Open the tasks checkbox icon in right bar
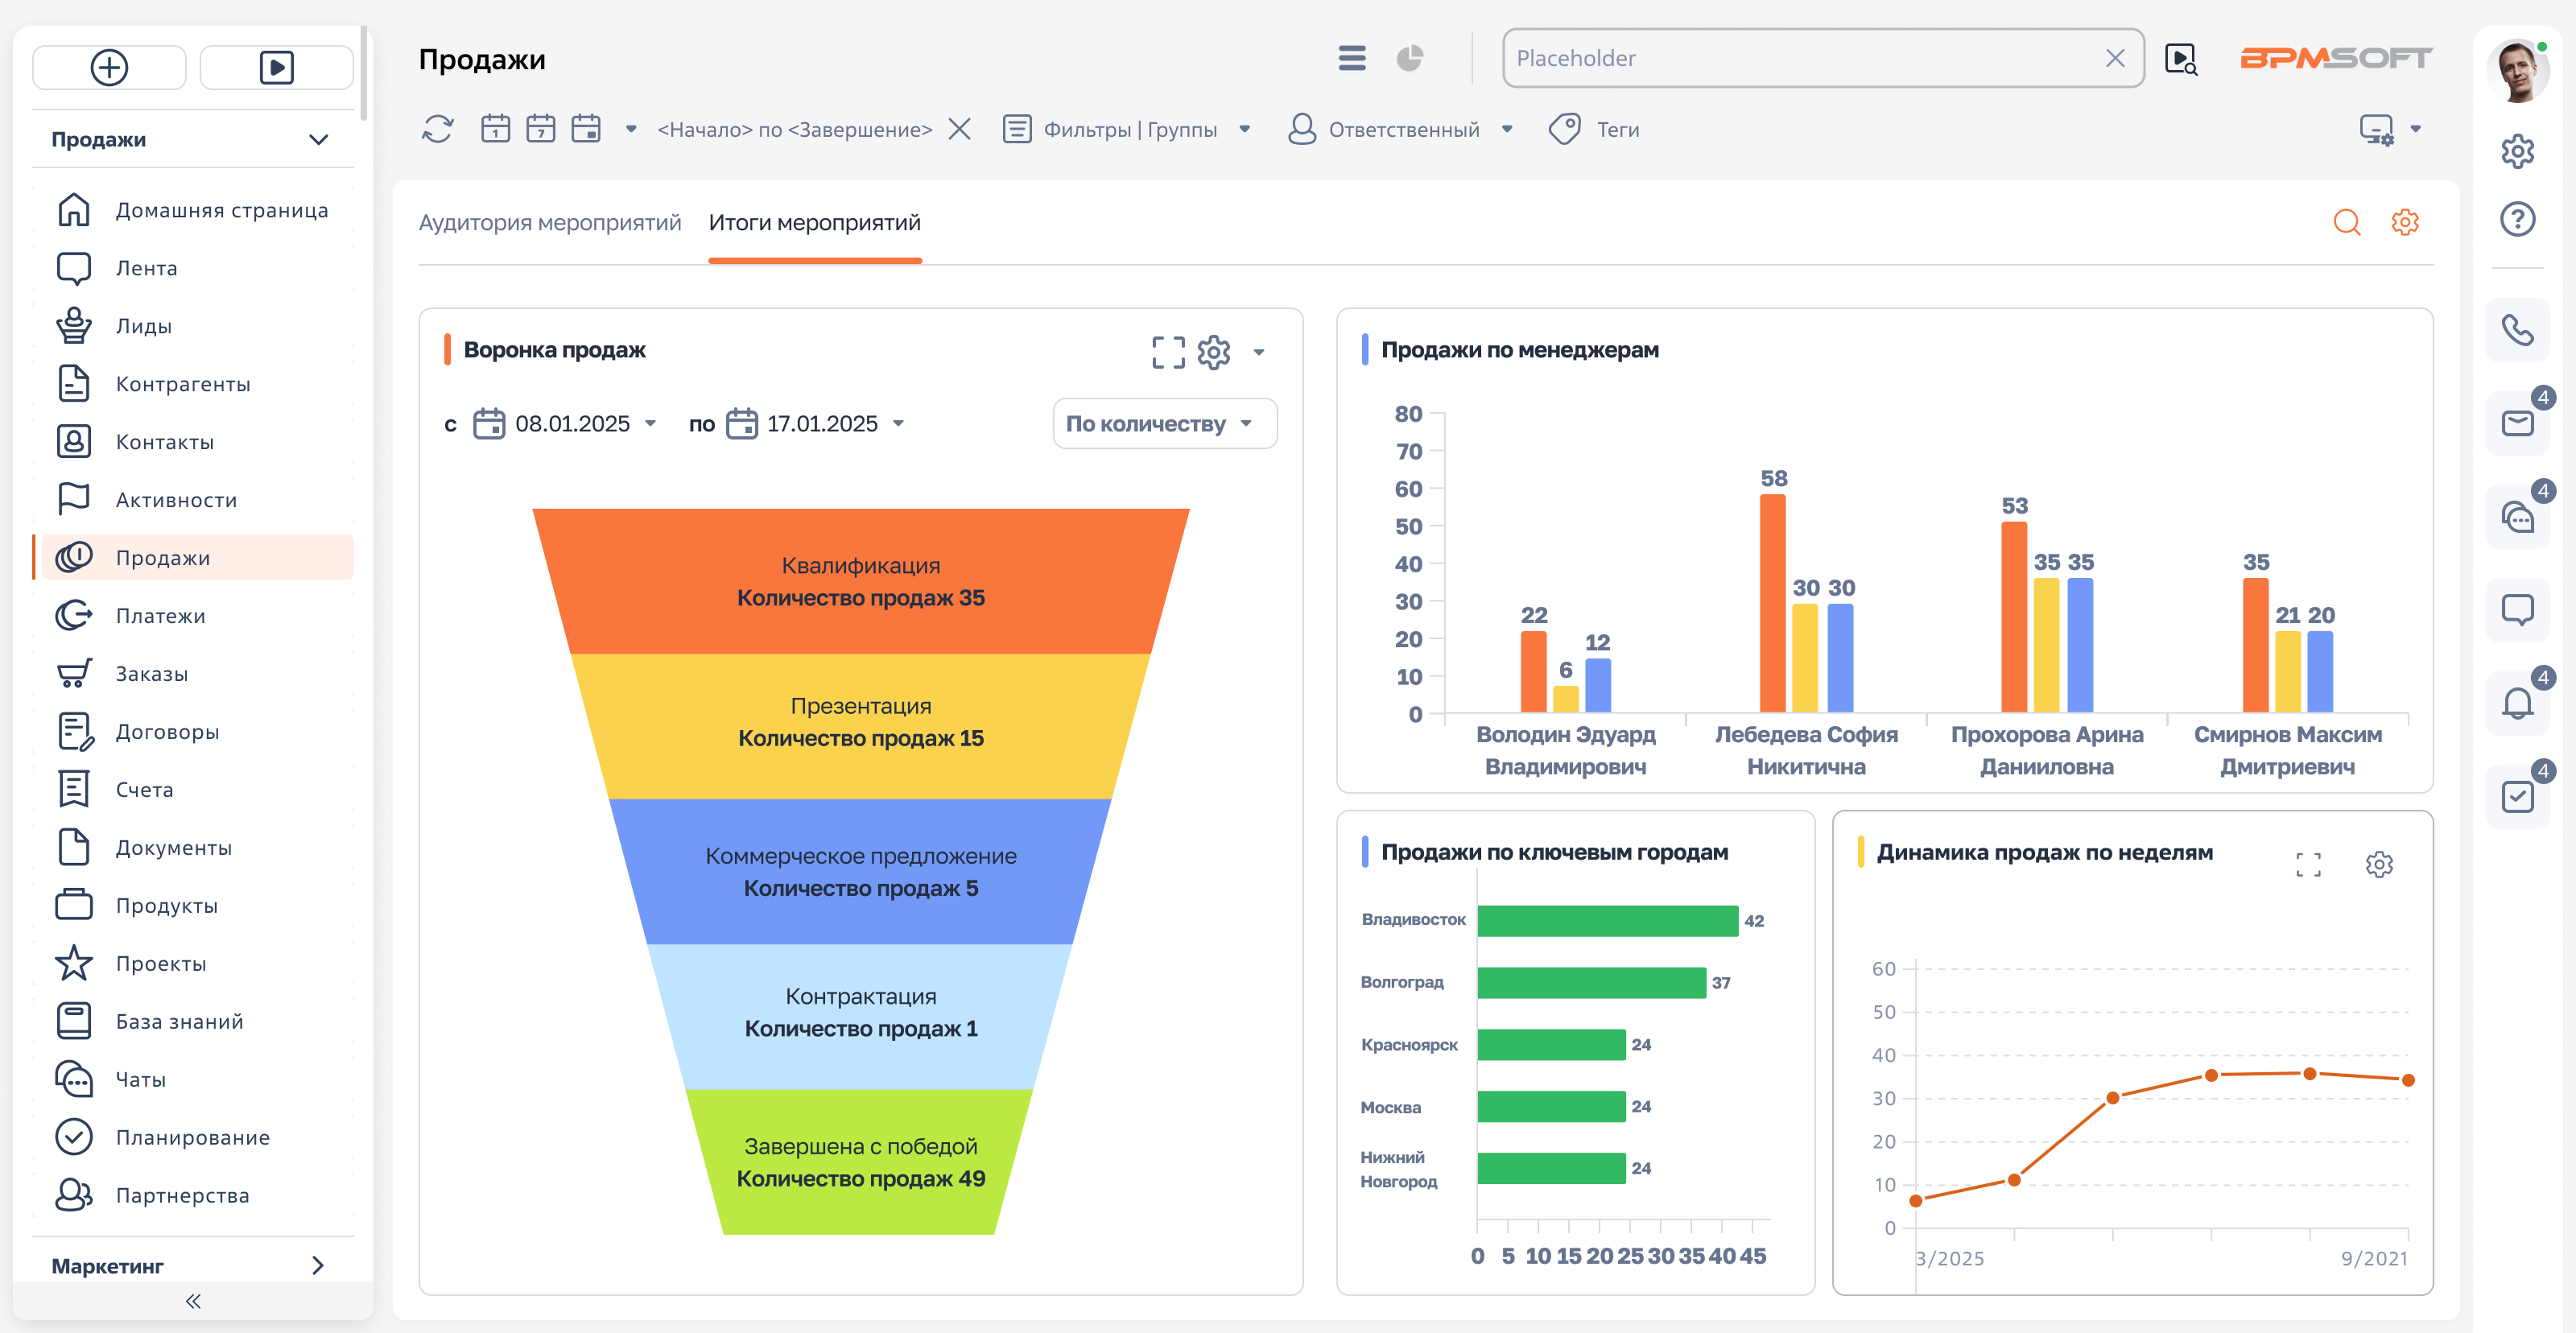This screenshot has height=1333, width=2576. [x=2517, y=797]
